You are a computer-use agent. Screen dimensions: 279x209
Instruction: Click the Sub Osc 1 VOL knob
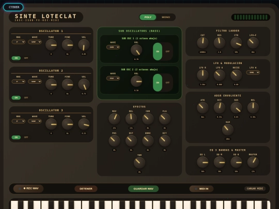pos(136,50)
